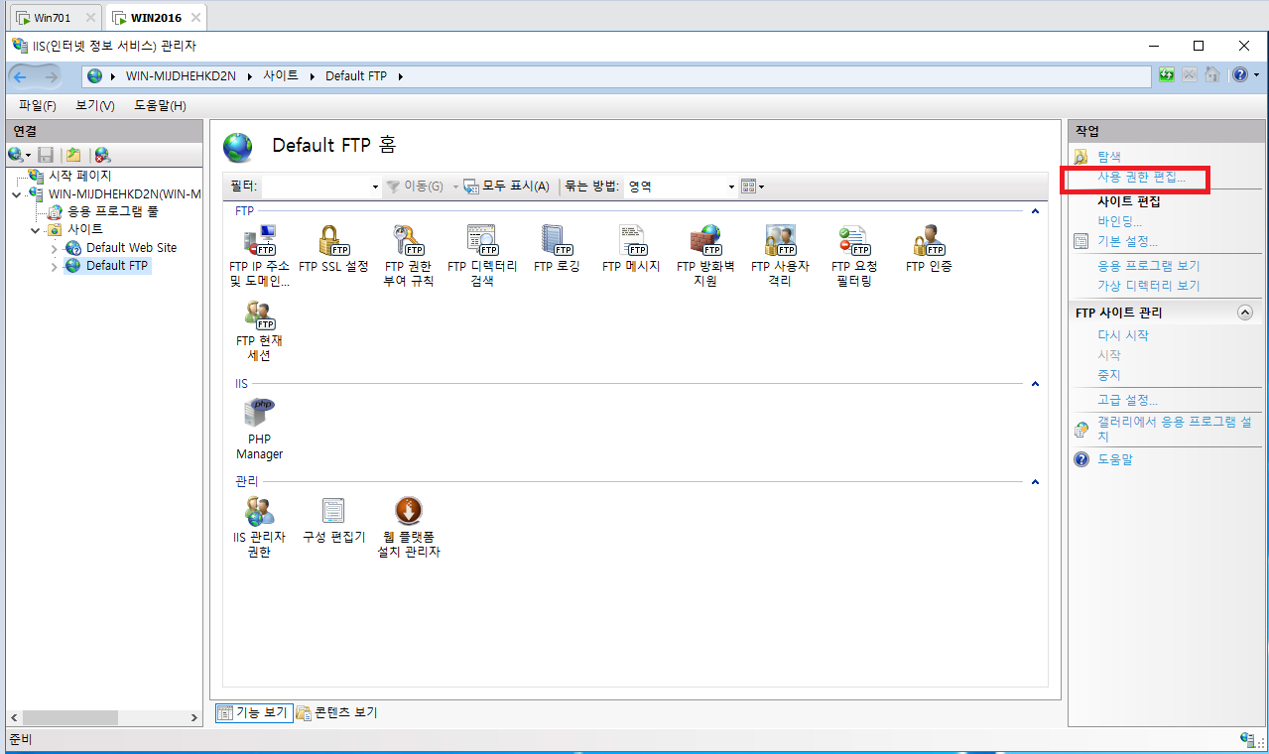The width and height of the screenshot is (1269, 754).
Task: Click the up-folder icon in 연결 toolbar
Action: [72, 155]
